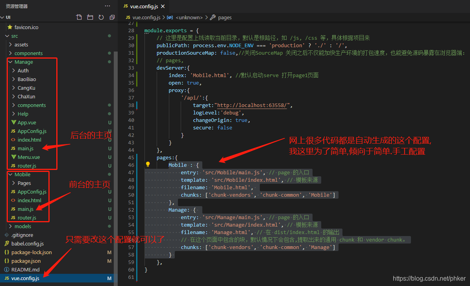Expand components folder inside Manage

tap(32, 105)
